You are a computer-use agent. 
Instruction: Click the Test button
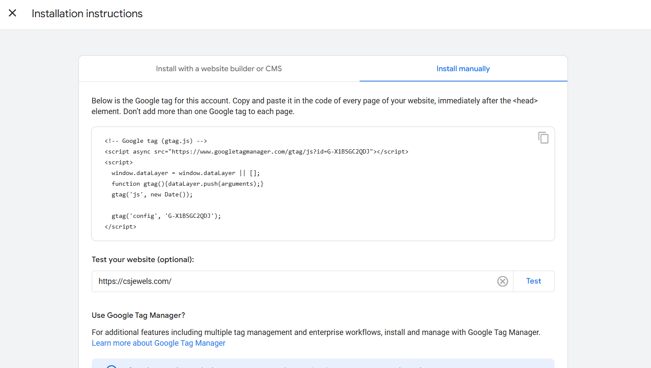pyautogui.click(x=534, y=281)
